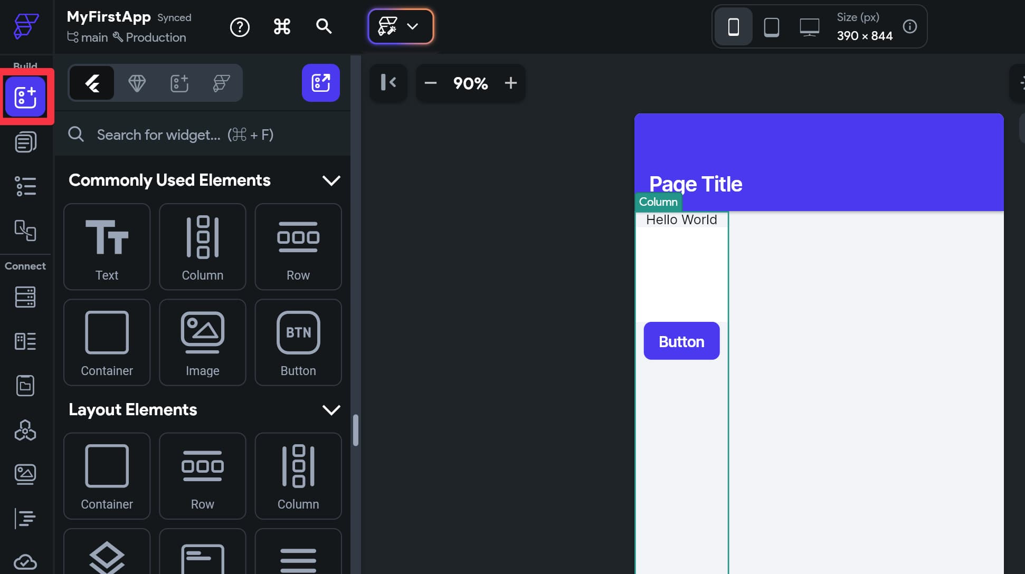
Task: Switch canvas to tablet device view
Action: click(771, 26)
